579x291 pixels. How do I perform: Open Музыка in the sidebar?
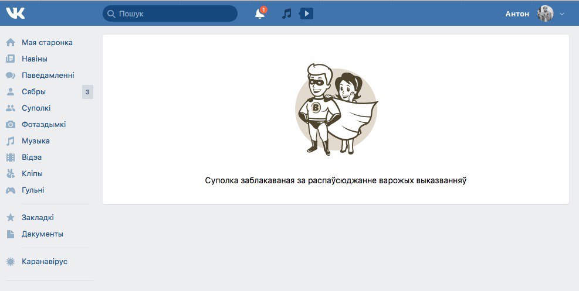pyautogui.click(x=35, y=141)
